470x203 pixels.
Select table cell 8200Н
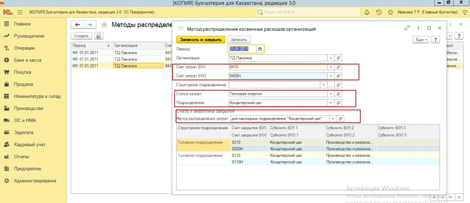249,148
